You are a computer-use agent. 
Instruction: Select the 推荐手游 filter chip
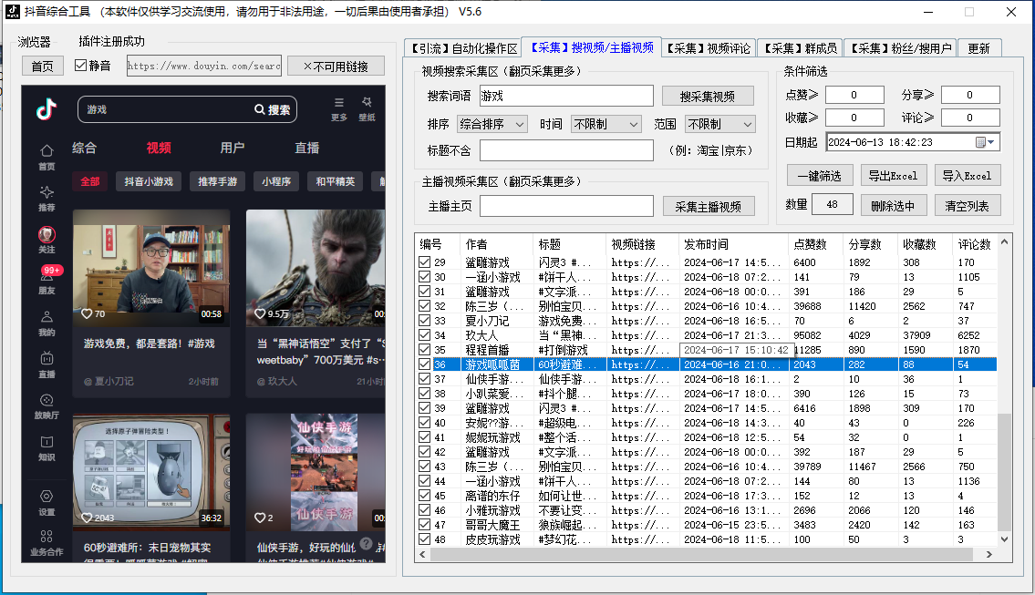coord(217,180)
